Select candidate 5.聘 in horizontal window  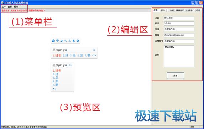tap(88, 56)
